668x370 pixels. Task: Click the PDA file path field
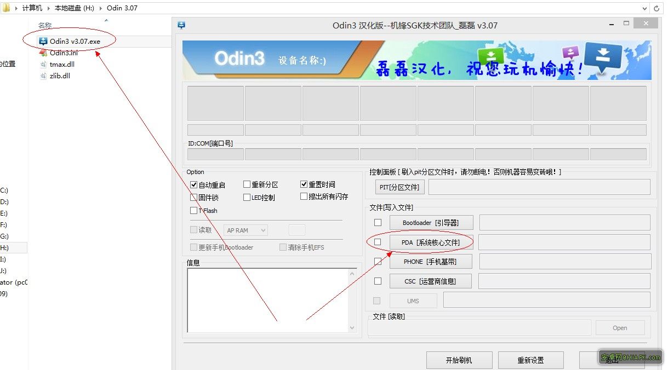click(x=564, y=242)
